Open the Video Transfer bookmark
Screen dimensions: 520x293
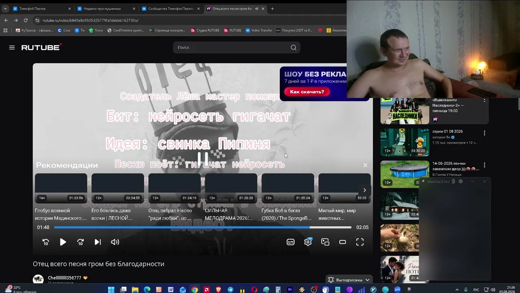[x=259, y=30]
